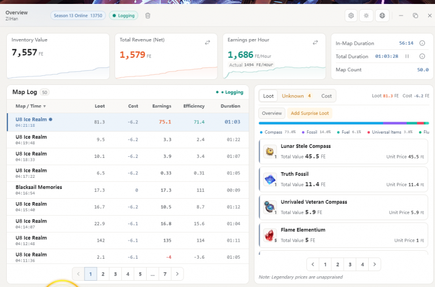Screen dimensions: 435x287
Task: Sort by Map / Time column arrow
Action: (x=44, y=106)
